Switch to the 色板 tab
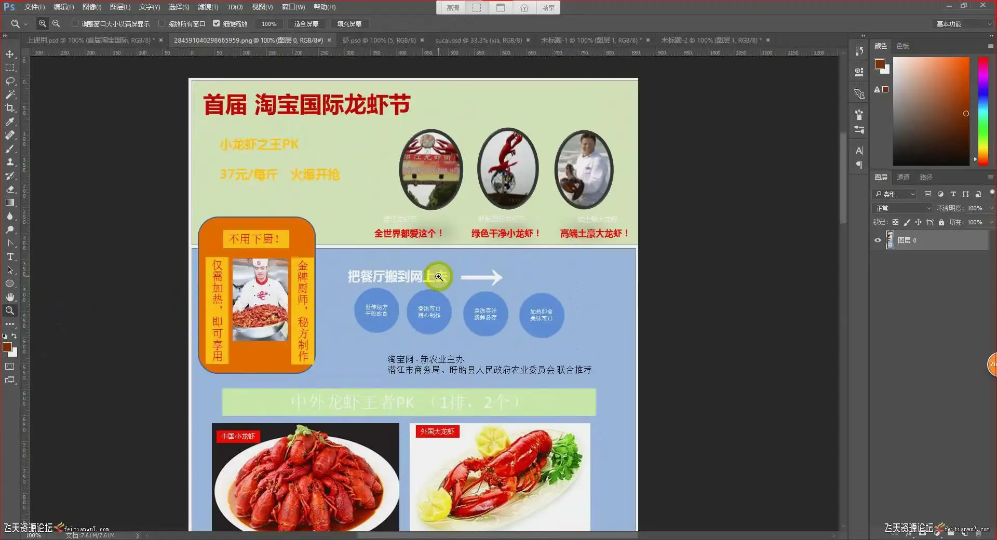Viewport: 997px width, 540px height. click(902, 46)
